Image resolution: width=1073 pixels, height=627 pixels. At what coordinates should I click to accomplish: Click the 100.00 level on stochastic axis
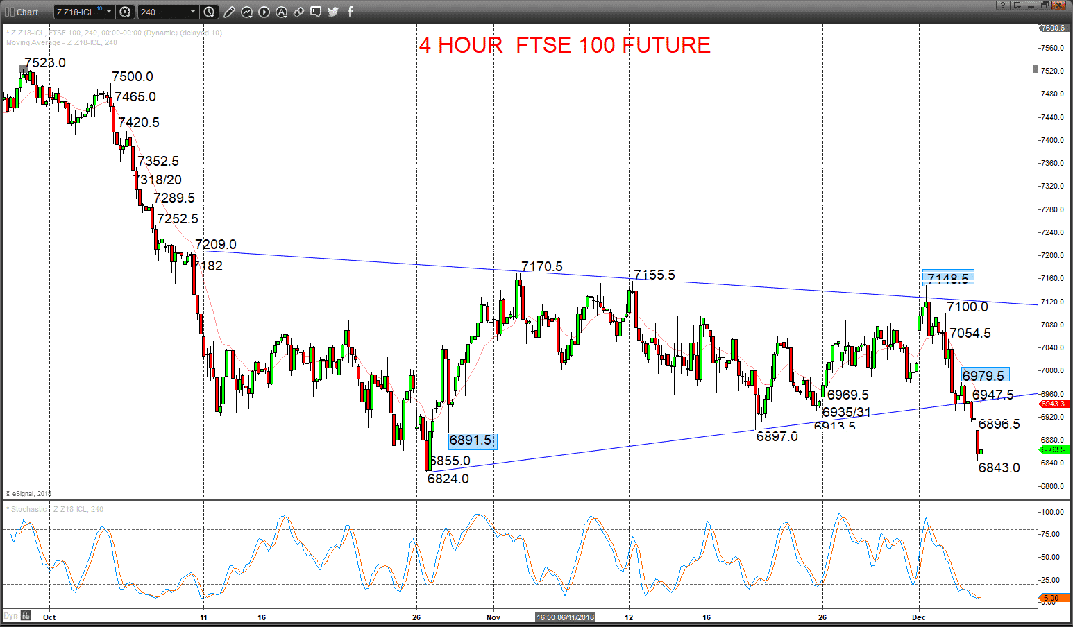point(1052,512)
